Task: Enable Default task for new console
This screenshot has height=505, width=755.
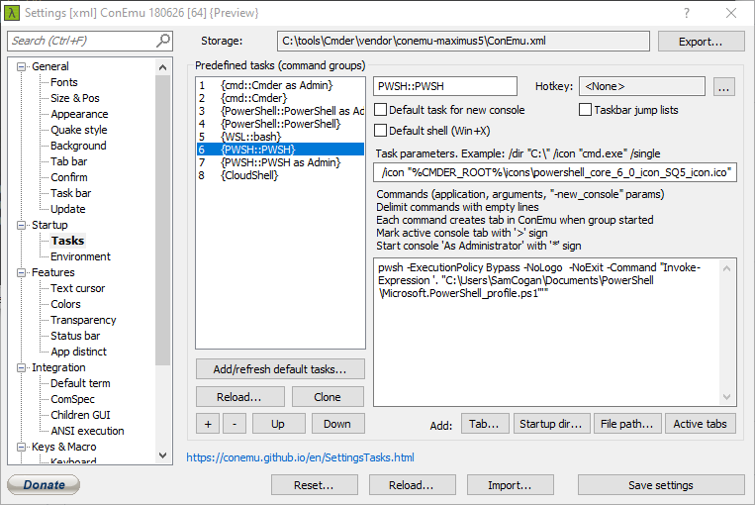Action: point(380,110)
